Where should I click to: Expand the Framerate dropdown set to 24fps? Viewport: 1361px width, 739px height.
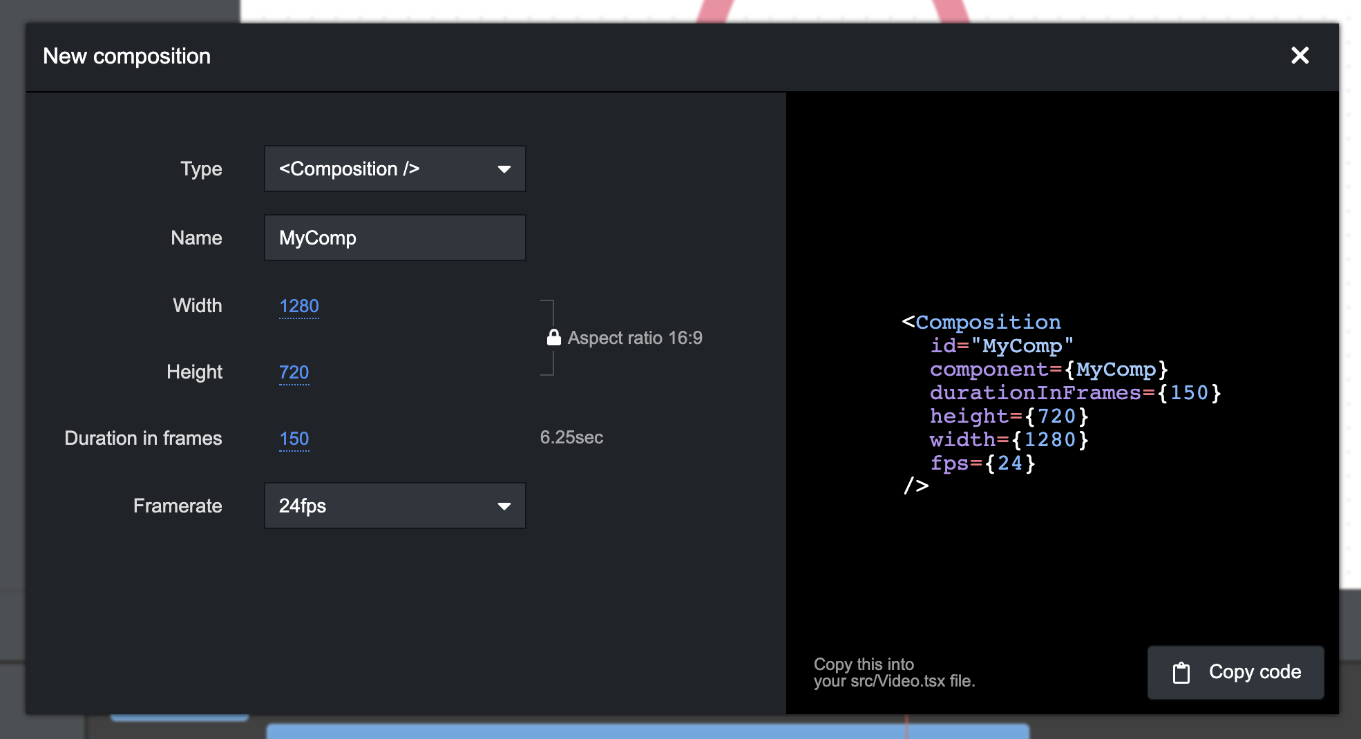394,506
